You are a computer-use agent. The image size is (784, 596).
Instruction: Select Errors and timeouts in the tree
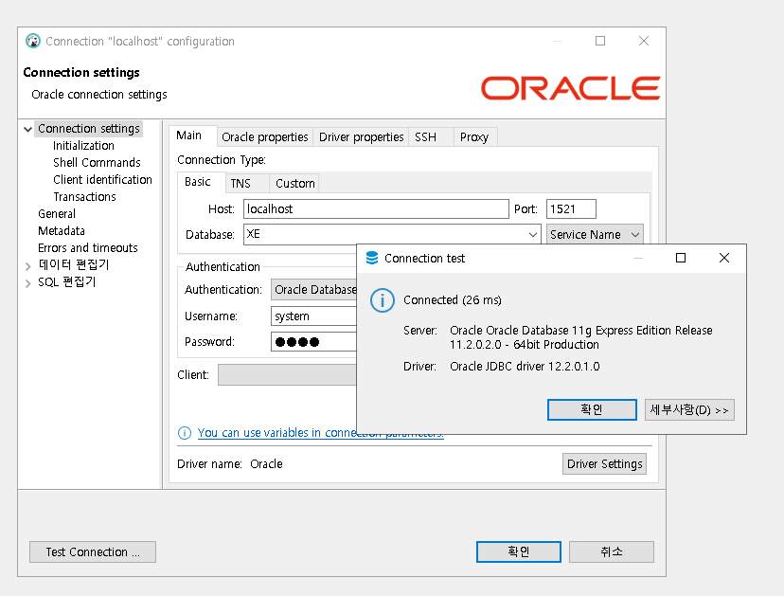point(87,247)
